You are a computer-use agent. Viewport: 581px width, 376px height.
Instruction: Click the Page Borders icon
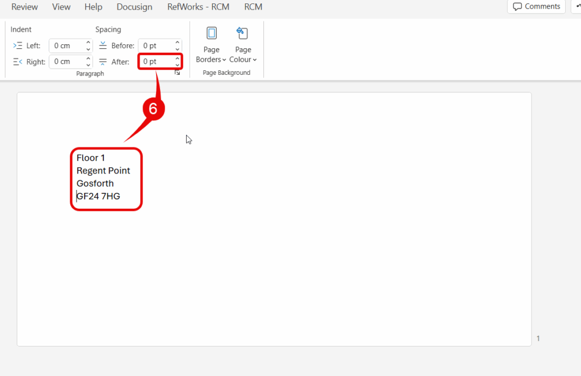[x=212, y=33]
